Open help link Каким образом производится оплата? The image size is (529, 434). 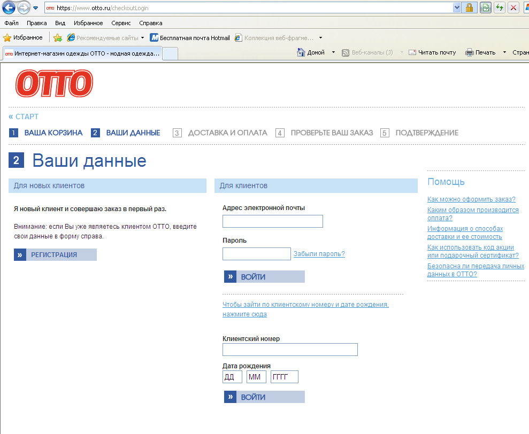point(473,214)
